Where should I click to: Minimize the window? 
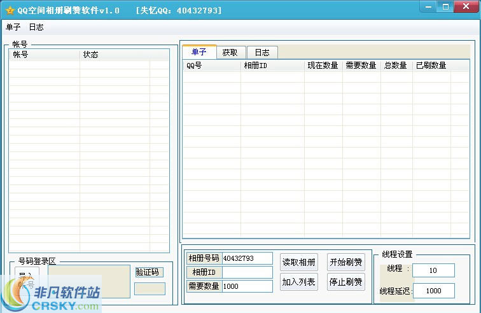click(429, 7)
